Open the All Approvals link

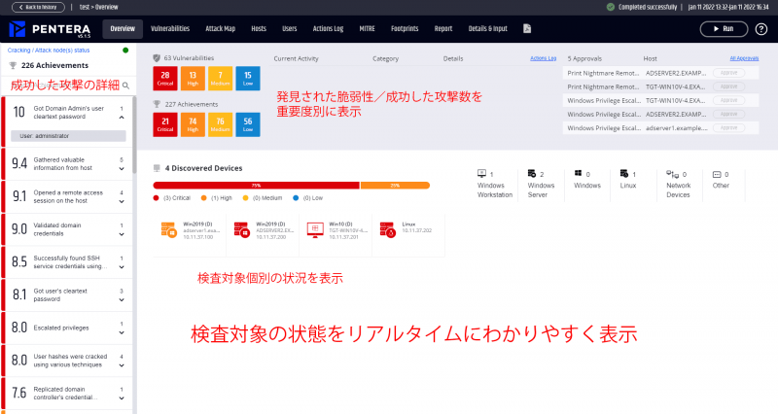click(744, 58)
